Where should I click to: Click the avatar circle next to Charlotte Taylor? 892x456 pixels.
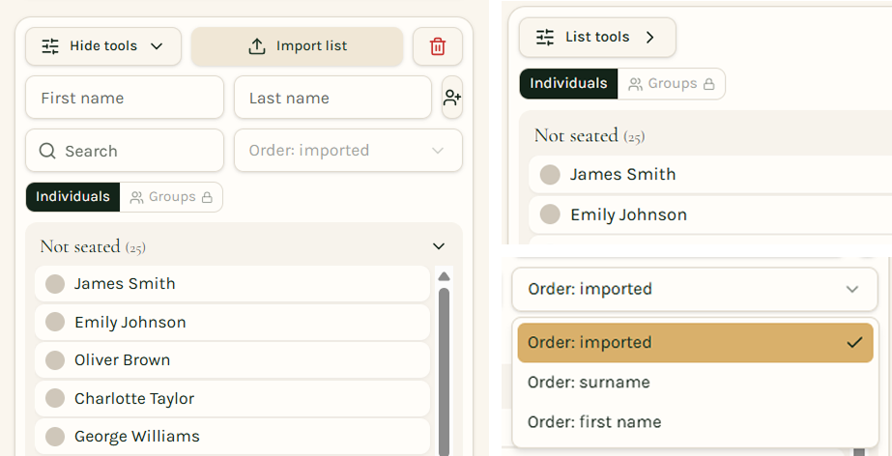[55, 399]
